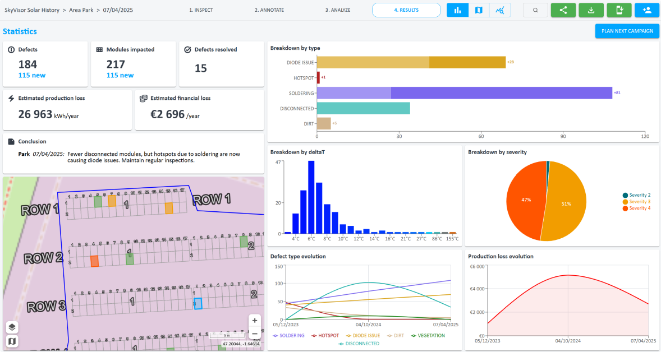Toggle DISCONNECTED series in evolution legend

click(359, 344)
